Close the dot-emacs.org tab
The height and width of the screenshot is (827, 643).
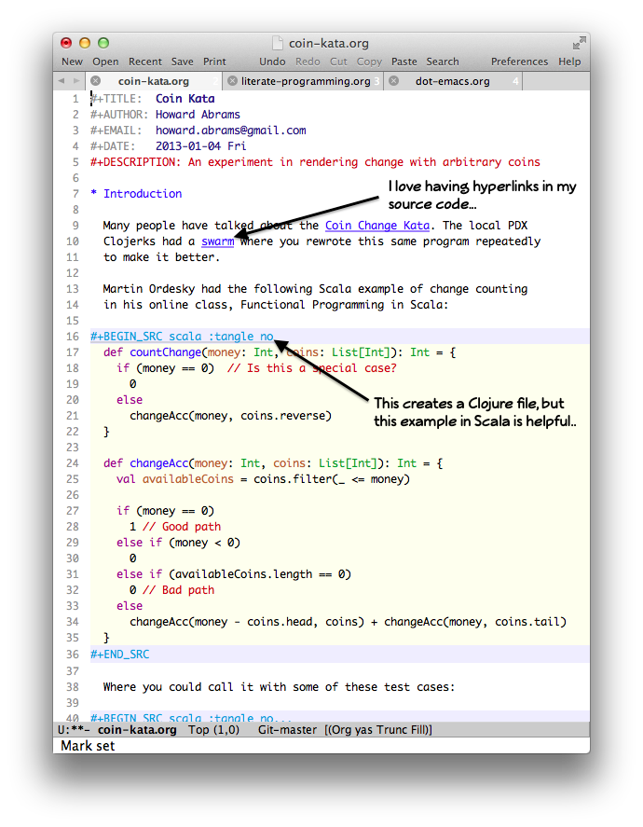pos(393,81)
